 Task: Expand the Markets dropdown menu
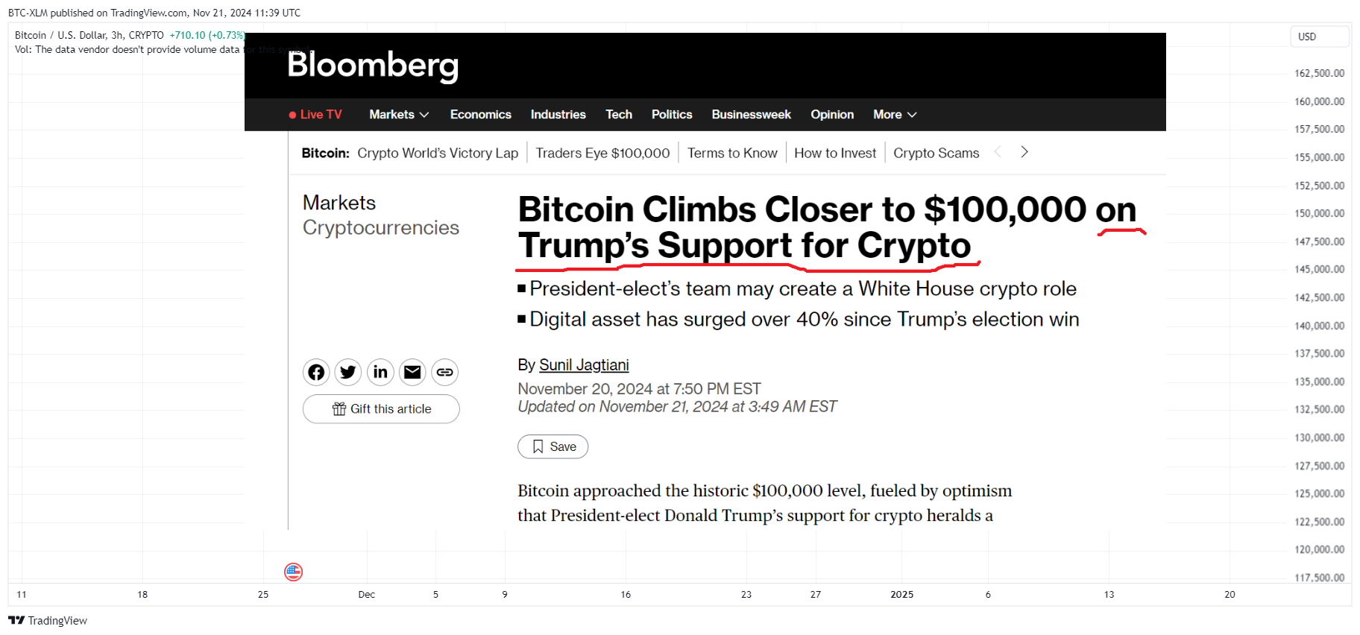pos(399,114)
